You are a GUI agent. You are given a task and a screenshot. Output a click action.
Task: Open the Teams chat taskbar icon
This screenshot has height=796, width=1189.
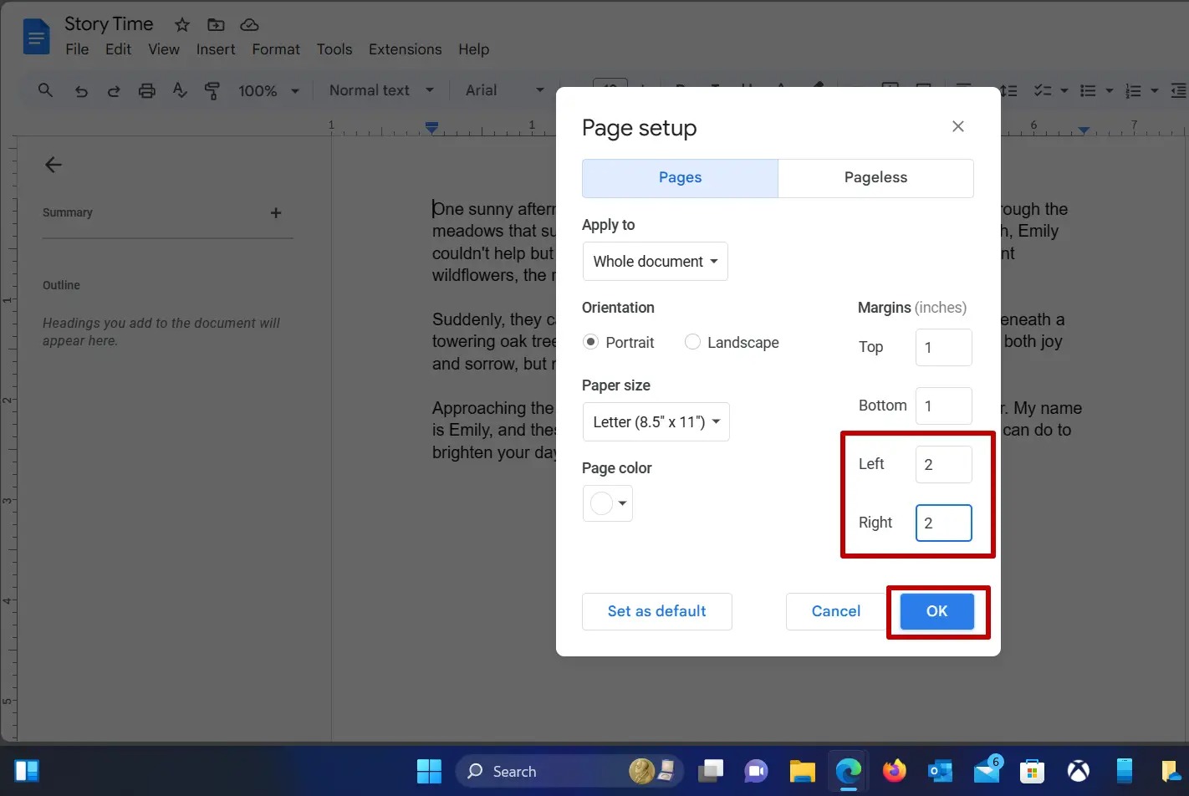[757, 771]
